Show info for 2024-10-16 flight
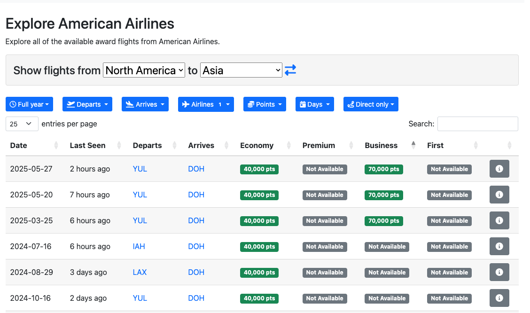The height and width of the screenshot is (313, 530). (499, 298)
